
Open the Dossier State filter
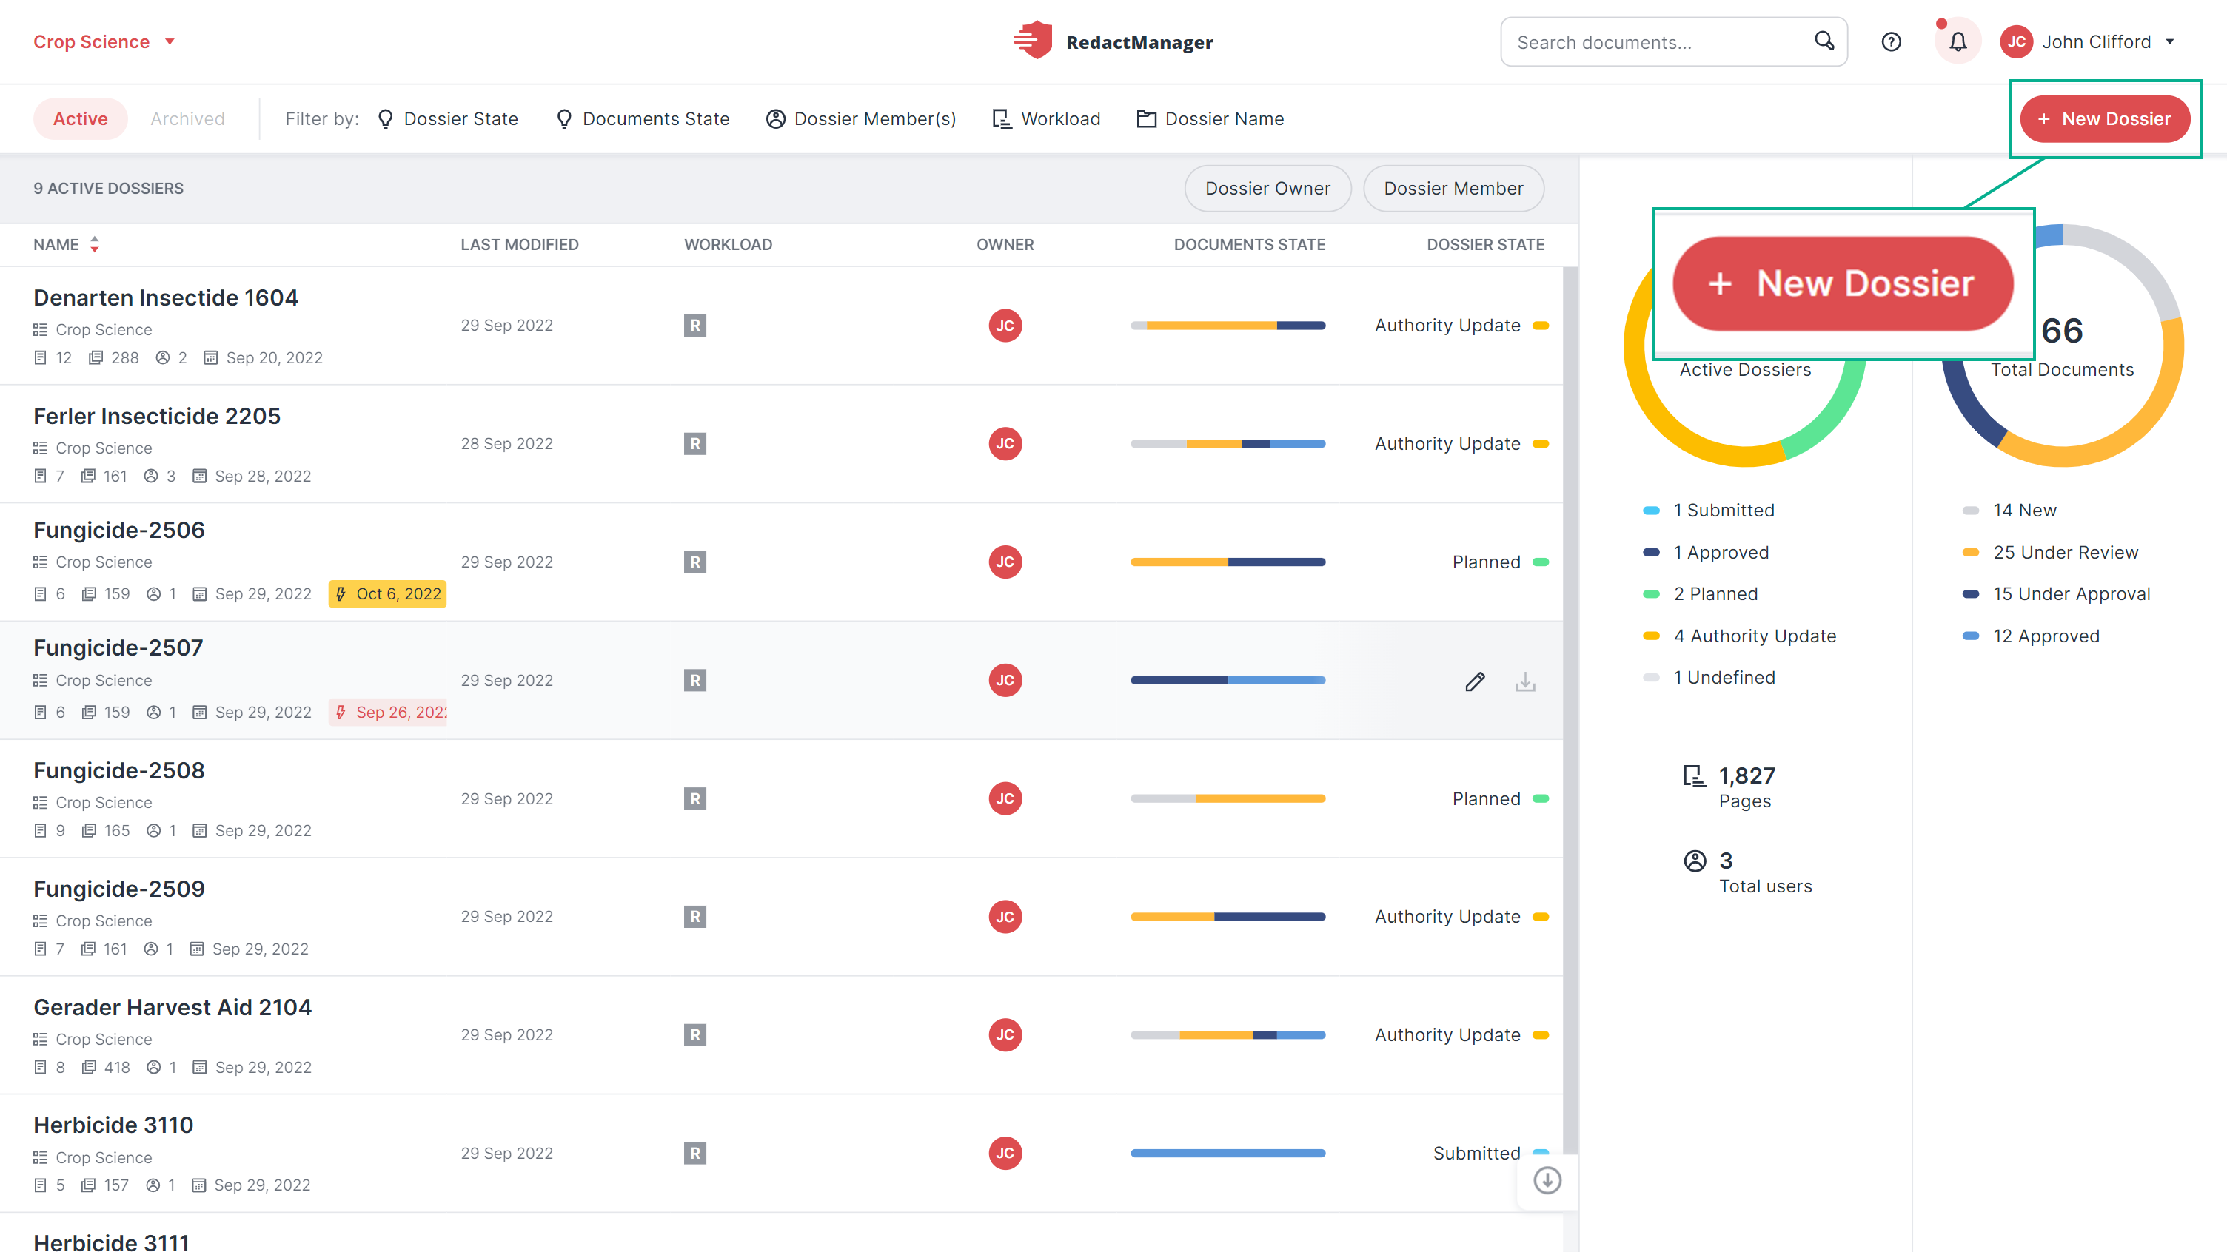point(448,119)
